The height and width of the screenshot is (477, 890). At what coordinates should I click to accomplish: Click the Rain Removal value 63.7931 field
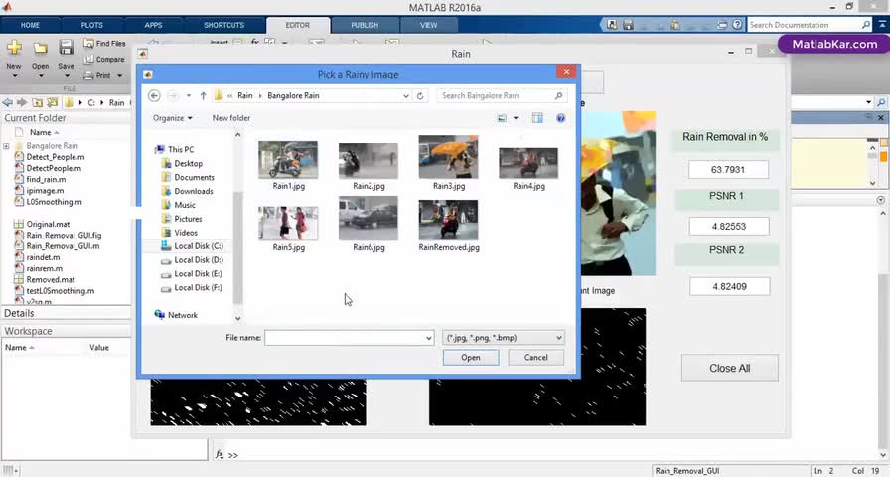[x=728, y=169]
